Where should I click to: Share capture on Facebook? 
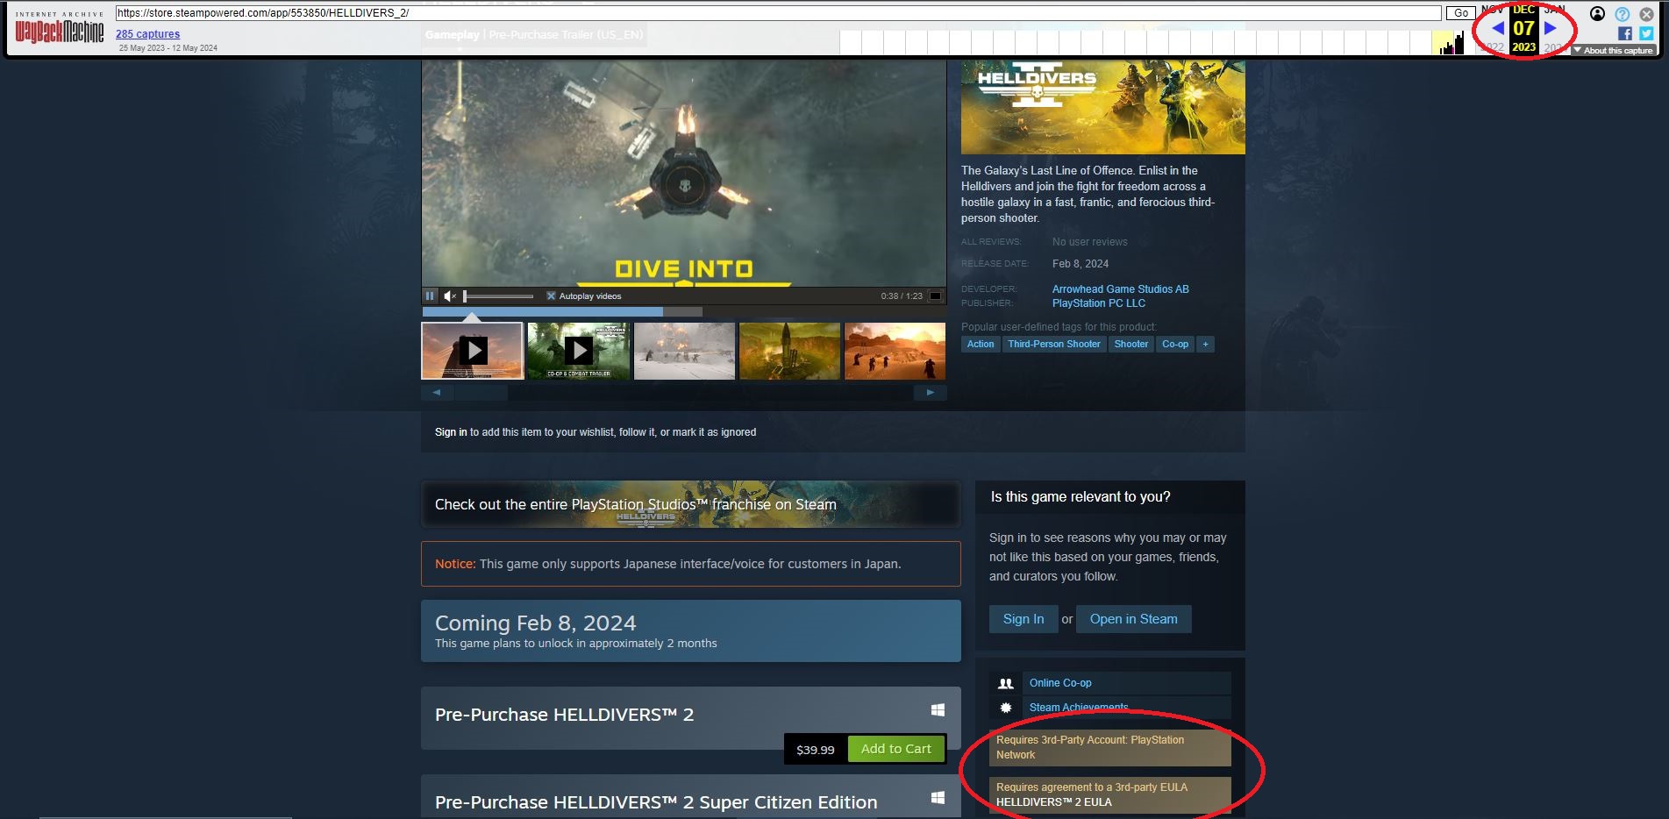(x=1624, y=33)
